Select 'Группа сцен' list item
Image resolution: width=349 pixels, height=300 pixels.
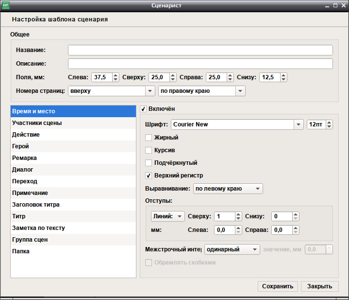73,240
